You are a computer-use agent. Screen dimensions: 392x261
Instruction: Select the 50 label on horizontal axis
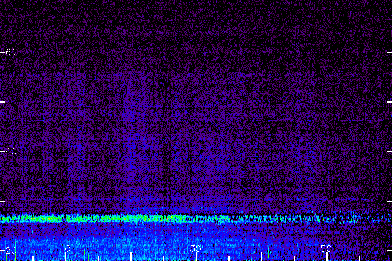[326, 248]
